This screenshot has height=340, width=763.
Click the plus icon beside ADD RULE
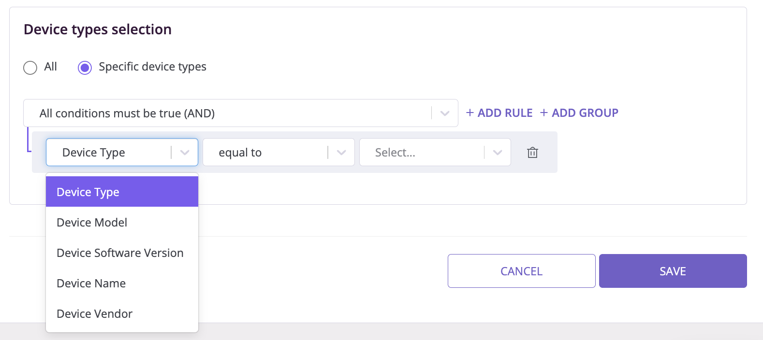click(470, 113)
